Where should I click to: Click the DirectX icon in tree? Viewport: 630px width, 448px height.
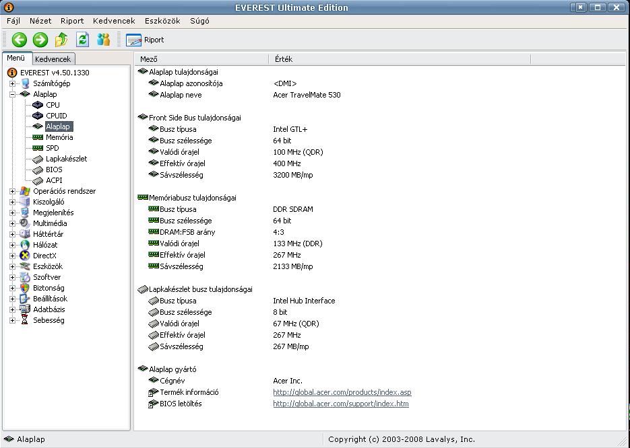[x=25, y=256]
